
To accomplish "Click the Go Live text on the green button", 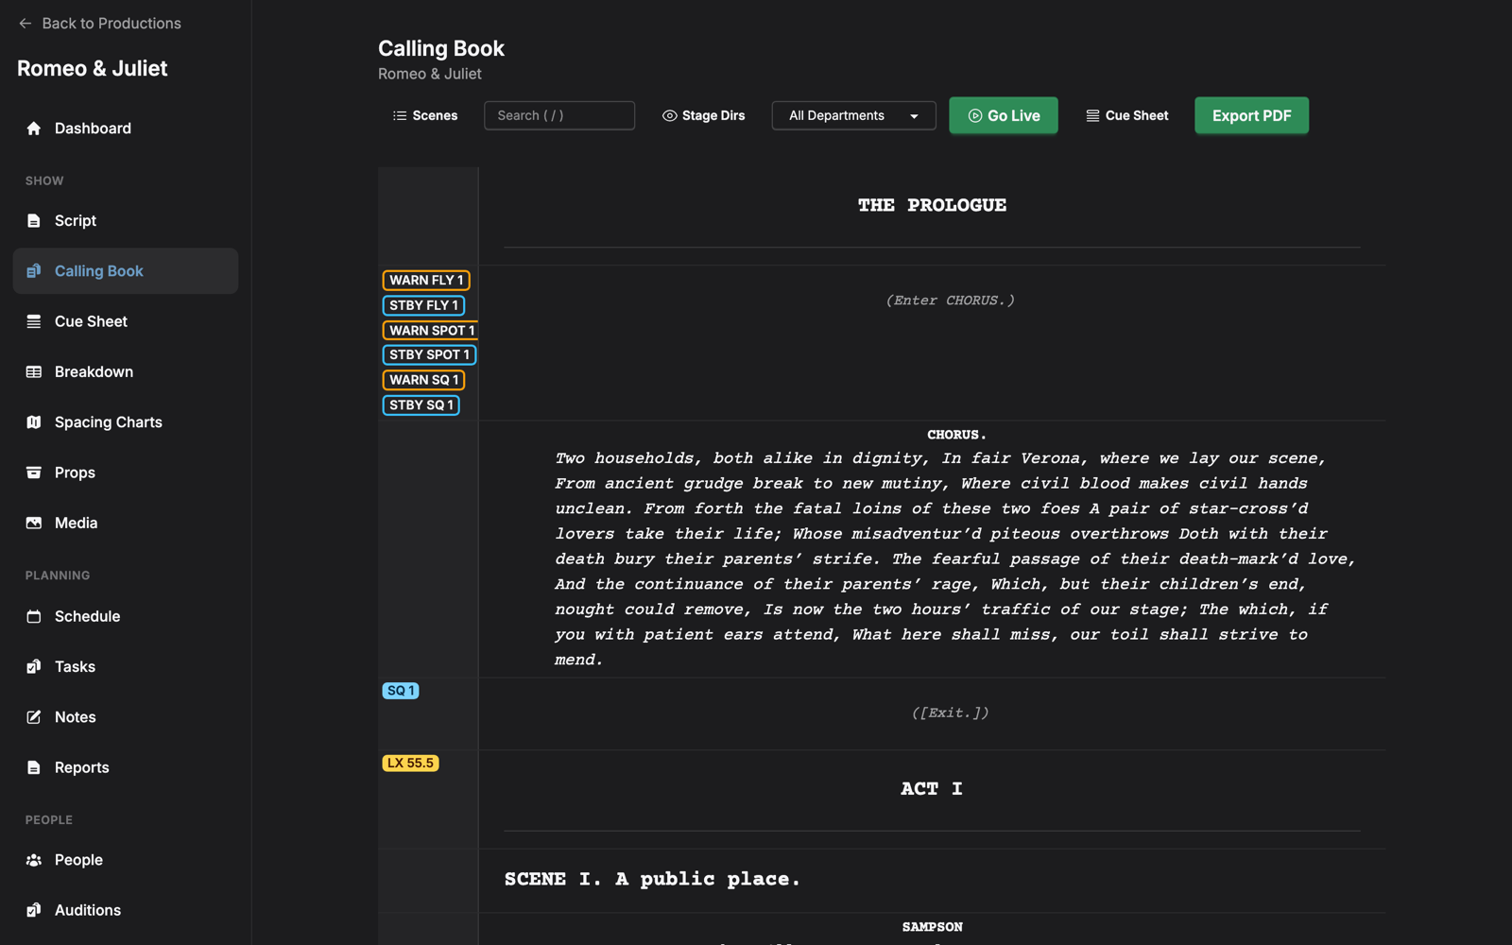I will pos(1013,115).
